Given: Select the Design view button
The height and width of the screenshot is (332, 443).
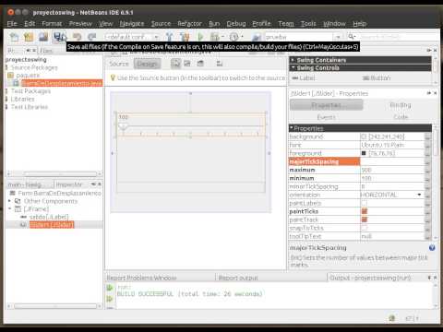Looking at the screenshot, I should coord(147,64).
